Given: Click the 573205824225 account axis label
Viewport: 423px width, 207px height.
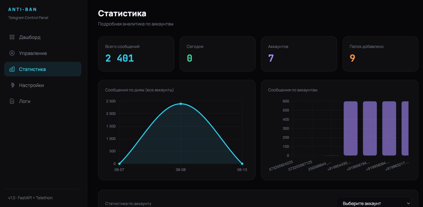Looking at the screenshot, I should [281, 165].
